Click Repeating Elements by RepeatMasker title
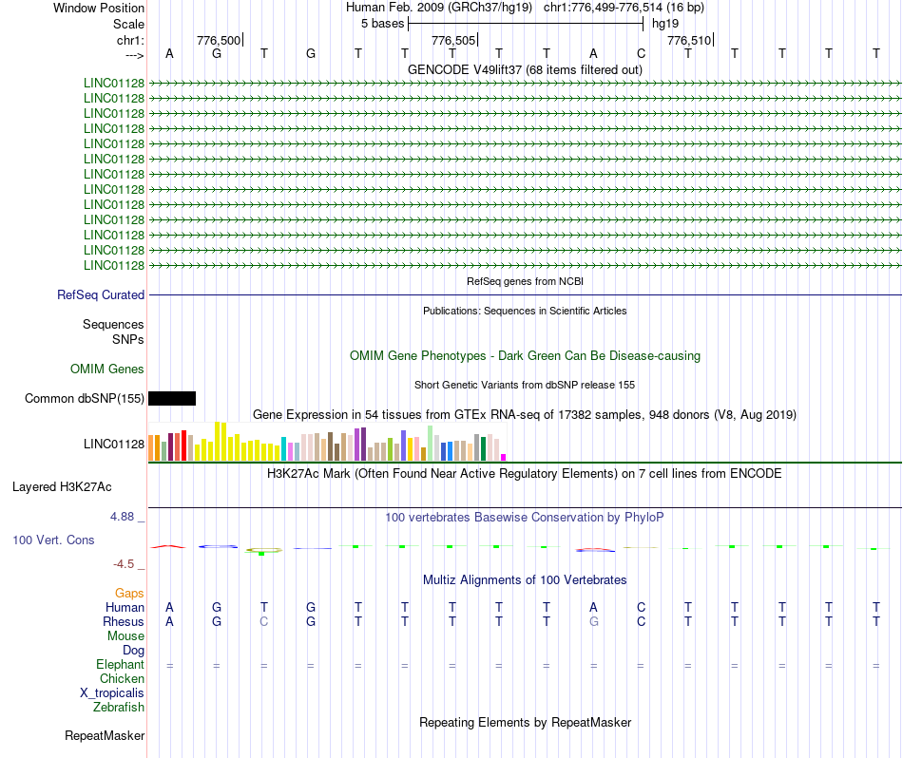 click(x=525, y=722)
